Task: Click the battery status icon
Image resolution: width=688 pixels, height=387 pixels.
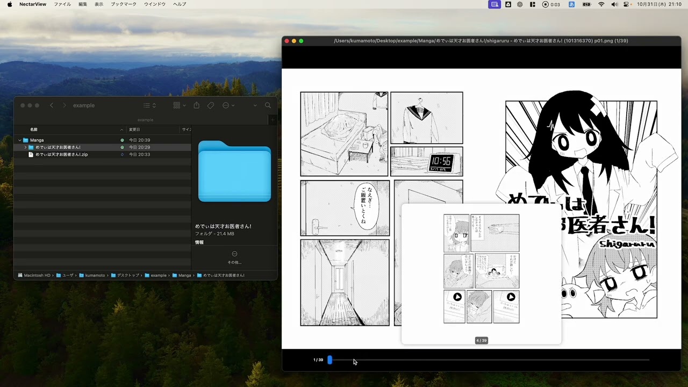Action: click(586, 4)
